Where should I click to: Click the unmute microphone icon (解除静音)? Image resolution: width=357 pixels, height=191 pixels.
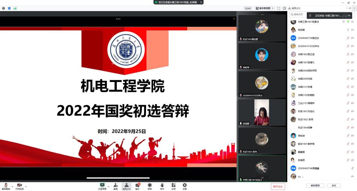tap(6, 186)
